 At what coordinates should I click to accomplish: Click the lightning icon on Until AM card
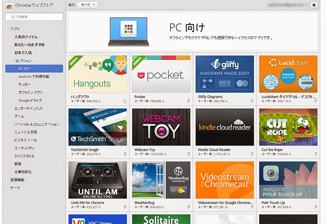click(125, 207)
